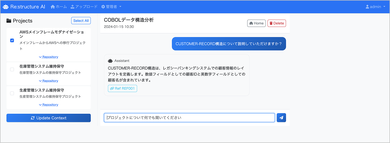Screen dimensions: 390x143
Task: Click the Home button in chat header
Action: coord(256,23)
